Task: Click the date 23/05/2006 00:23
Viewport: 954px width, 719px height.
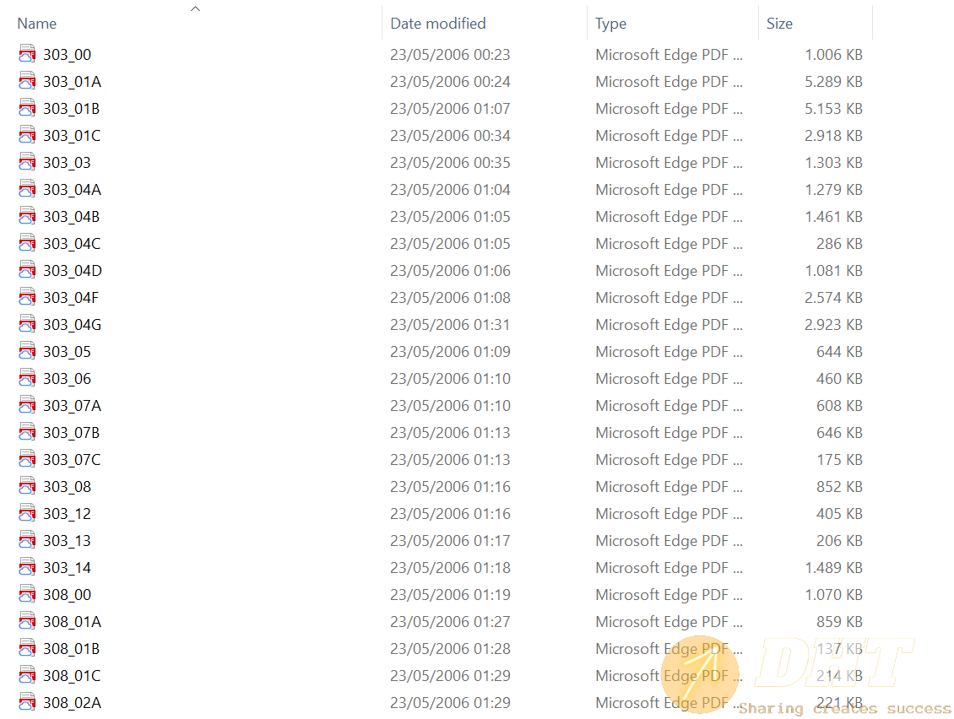Action: tap(450, 55)
